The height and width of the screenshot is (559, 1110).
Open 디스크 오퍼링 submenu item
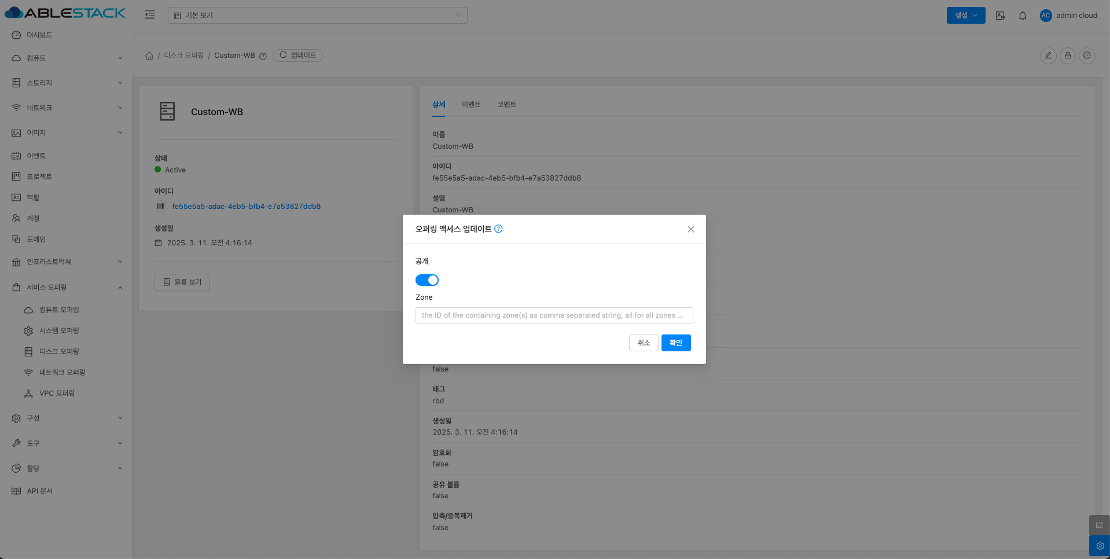pyautogui.click(x=66, y=351)
